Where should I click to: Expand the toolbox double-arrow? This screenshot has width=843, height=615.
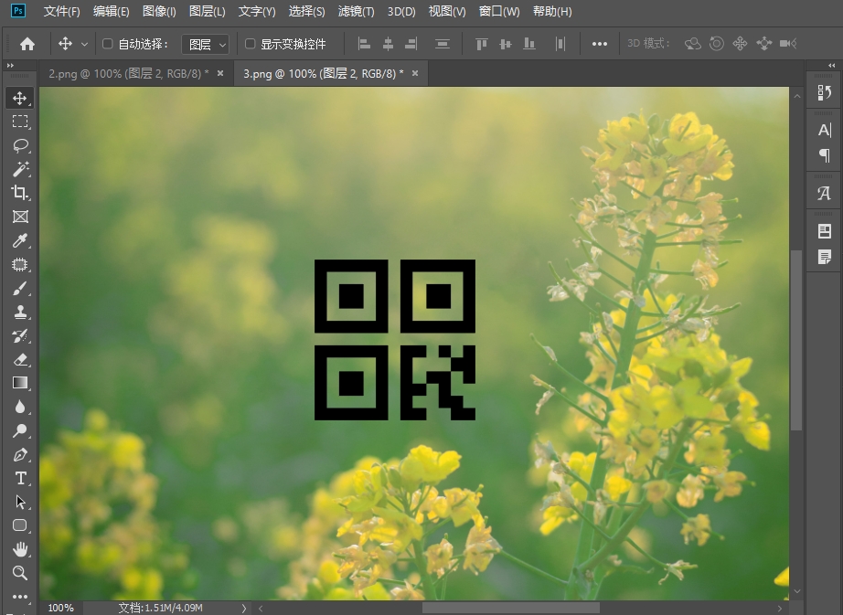point(10,65)
